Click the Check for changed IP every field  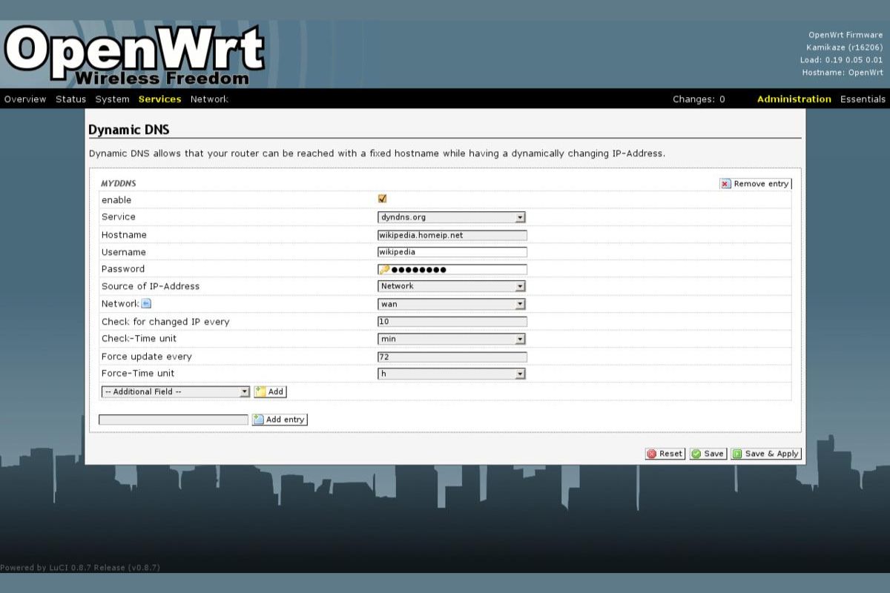(x=452, y=322)
